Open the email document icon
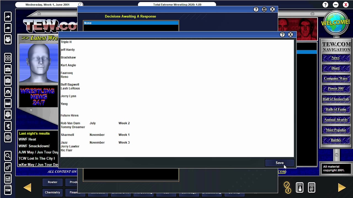The image size is (353, 198). [312, 187]
